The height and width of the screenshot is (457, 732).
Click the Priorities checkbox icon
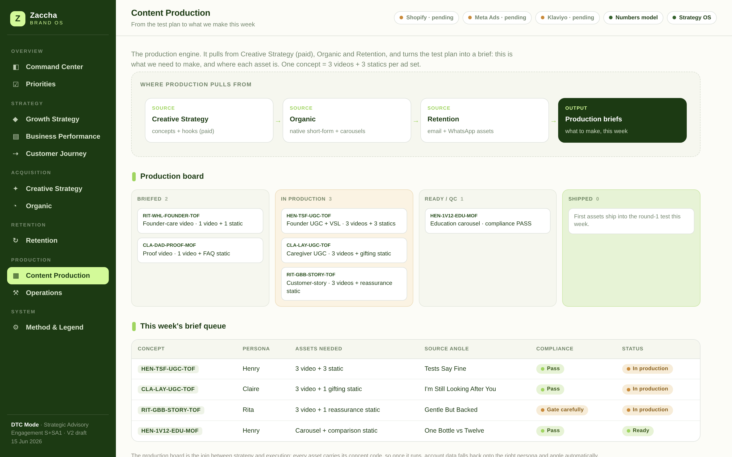click(16, 84)
